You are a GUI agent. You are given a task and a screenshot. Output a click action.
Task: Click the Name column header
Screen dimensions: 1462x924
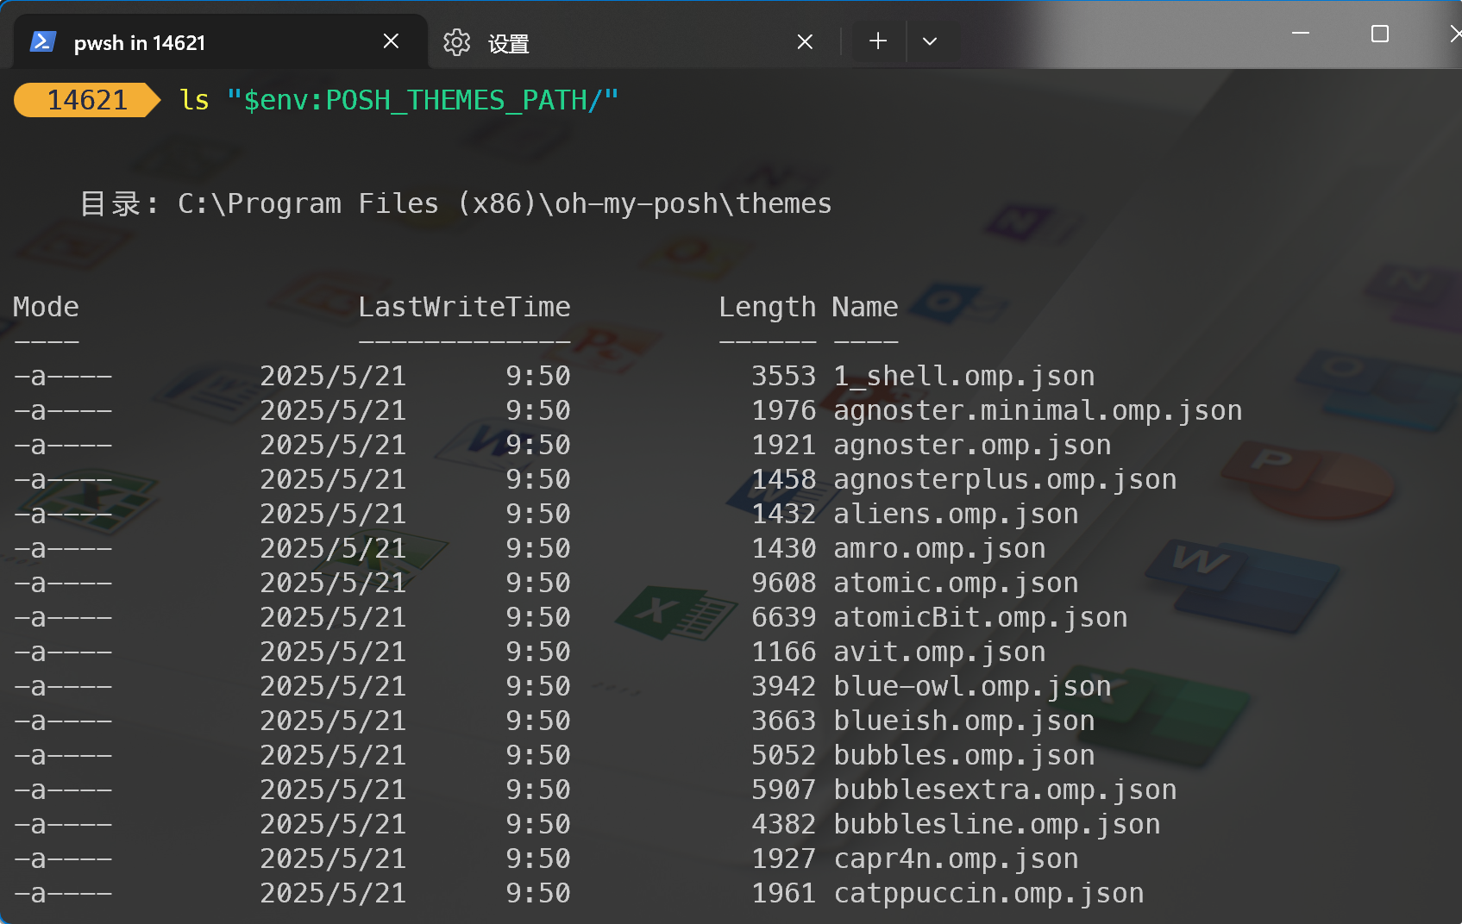864,307
